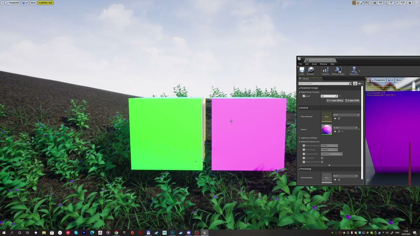Expand the Hierarchy dropdown arrow
This screenshot has height=236, width=420.
tap(360, 71)
